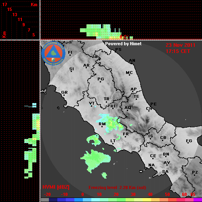Click the 15 km altitude label
202x202 pixels.
[x=10, y=9]
